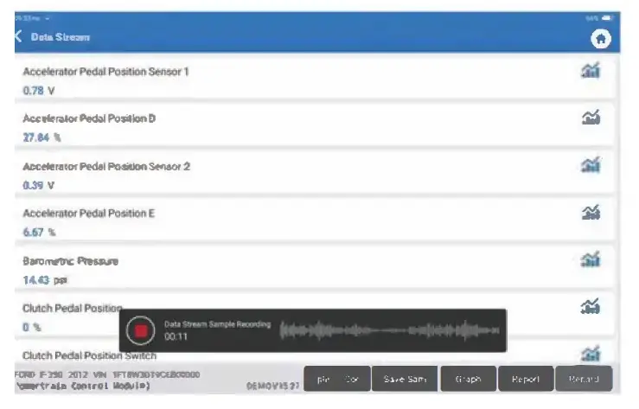Select the 0.78 V value
The height and width of the screenshot is (409, 639).
click(x=39, y=91)
